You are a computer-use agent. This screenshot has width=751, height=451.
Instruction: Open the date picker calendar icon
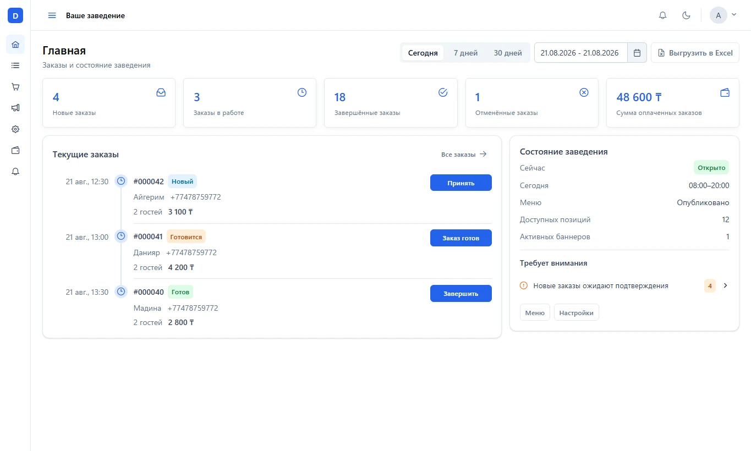(x=637, y=53)
